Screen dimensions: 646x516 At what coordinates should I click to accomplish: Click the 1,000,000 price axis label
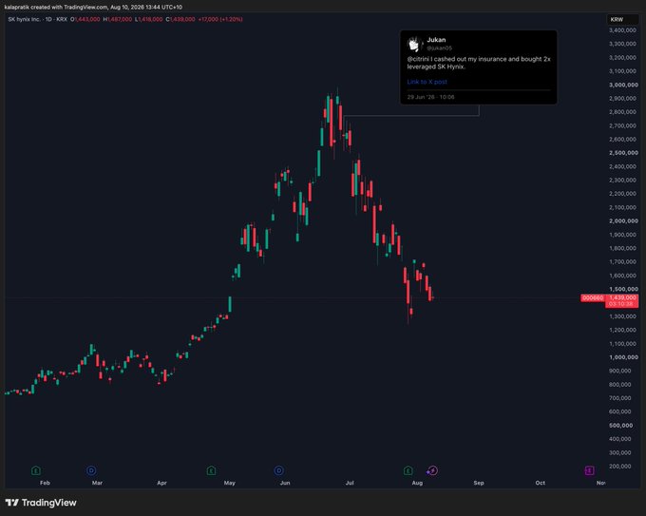[x=623, y=357]
